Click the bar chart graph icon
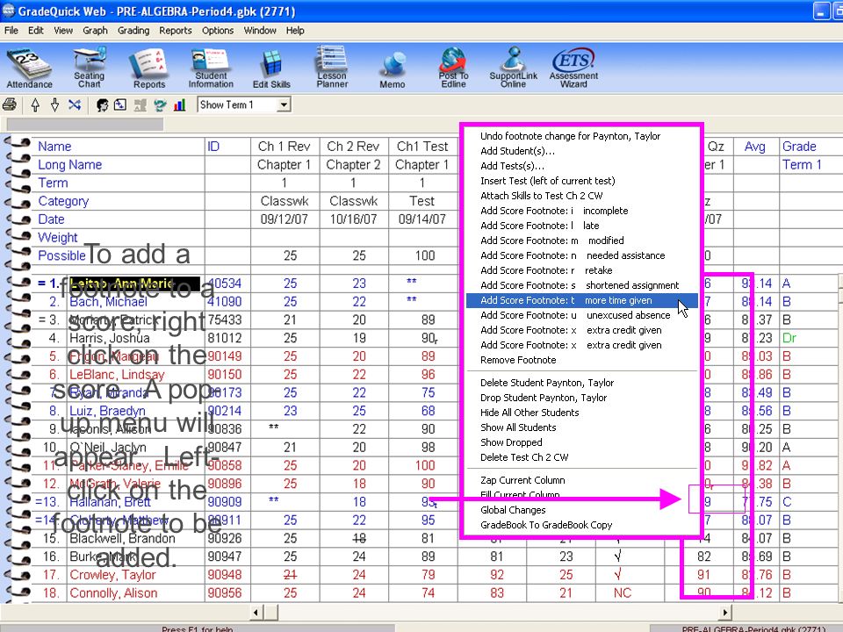Screen dimensions: 843x632 (179, 104)
